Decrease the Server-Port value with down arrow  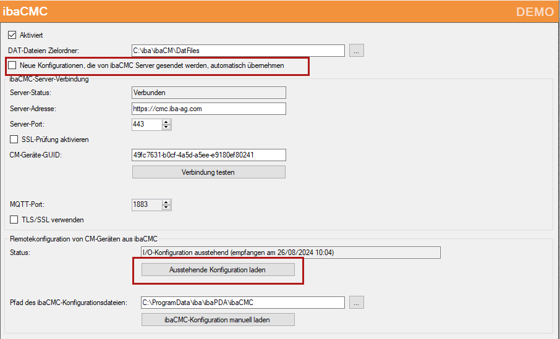click(x=166, y=127)
